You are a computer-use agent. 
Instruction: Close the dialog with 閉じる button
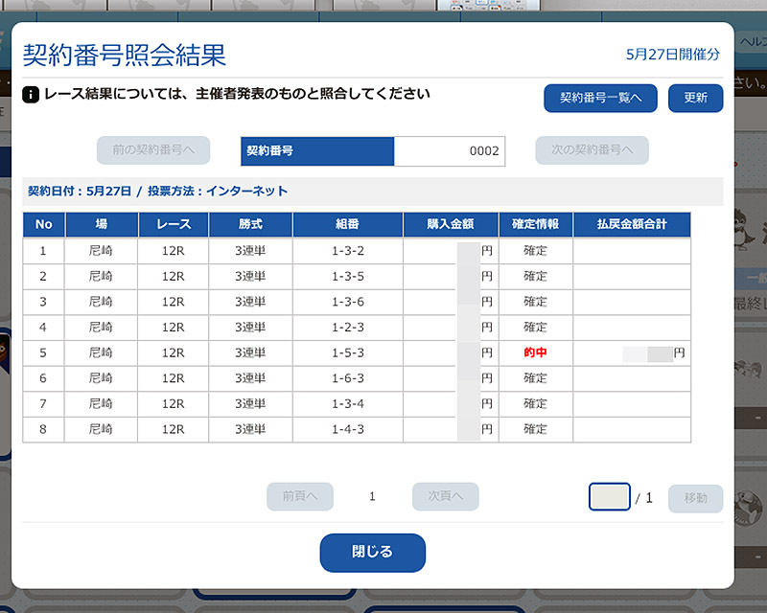pos(372,553)
